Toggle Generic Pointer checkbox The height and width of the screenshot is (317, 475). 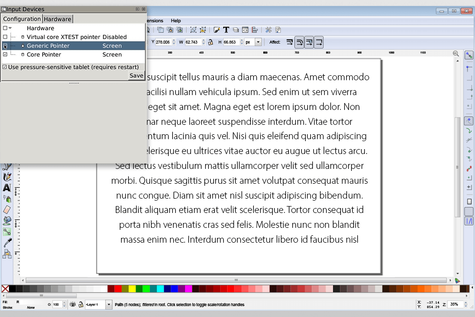(5, 46)
